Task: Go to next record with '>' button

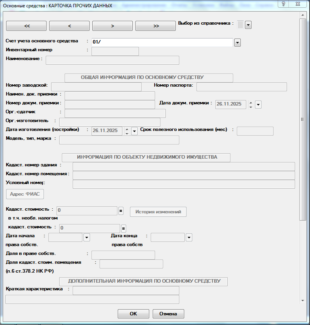Action: (x=112, y=26)
